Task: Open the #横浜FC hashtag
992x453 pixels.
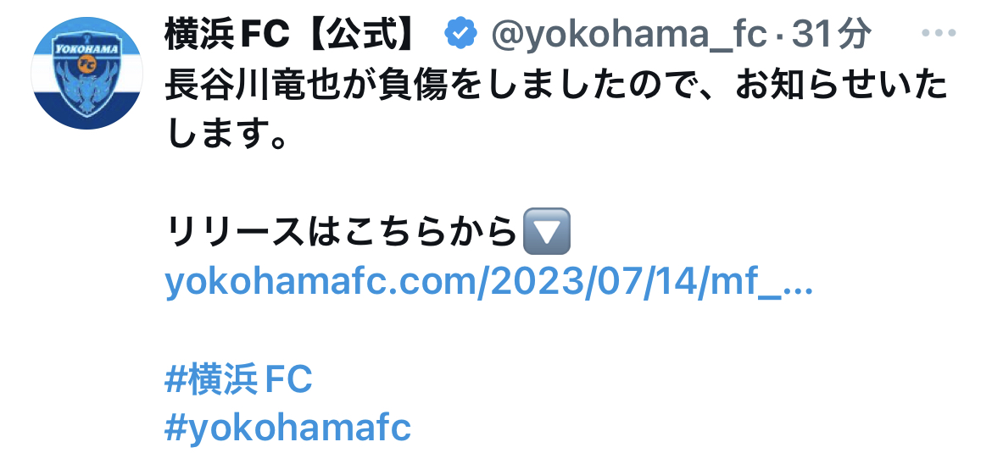Action: [238, 379]
